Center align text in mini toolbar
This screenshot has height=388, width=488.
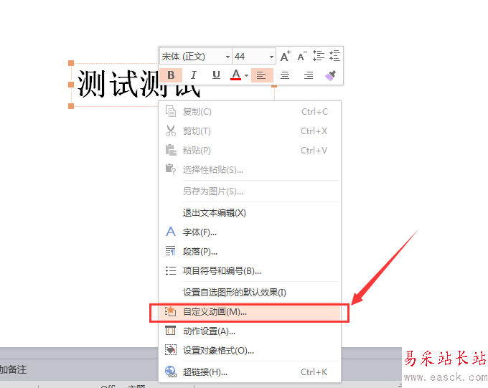coord(285,75)
